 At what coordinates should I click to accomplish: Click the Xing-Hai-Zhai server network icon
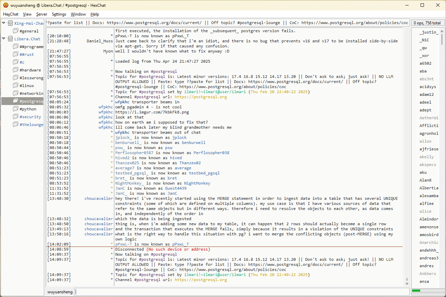10,23
